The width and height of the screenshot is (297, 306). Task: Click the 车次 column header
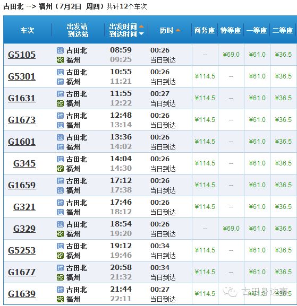point(28,30)
